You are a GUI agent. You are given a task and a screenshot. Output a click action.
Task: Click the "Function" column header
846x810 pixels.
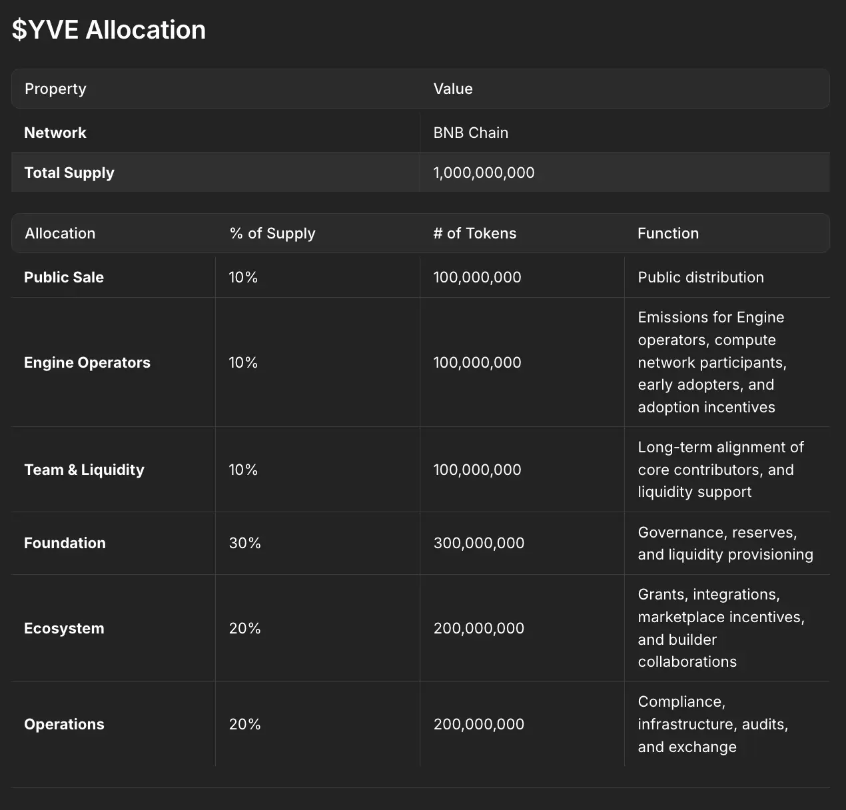pyautogui.click(x=668, y=233)
